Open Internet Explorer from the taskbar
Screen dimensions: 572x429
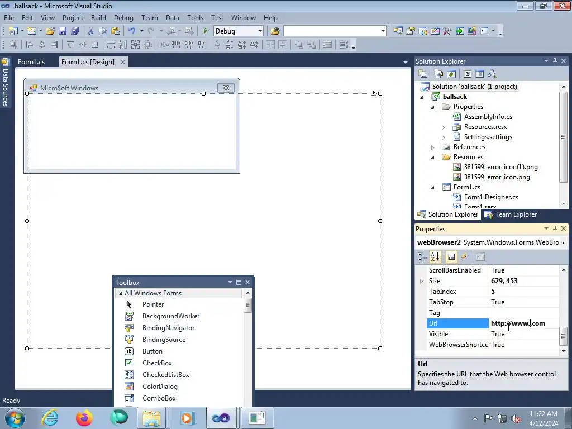tap(50, 418)
